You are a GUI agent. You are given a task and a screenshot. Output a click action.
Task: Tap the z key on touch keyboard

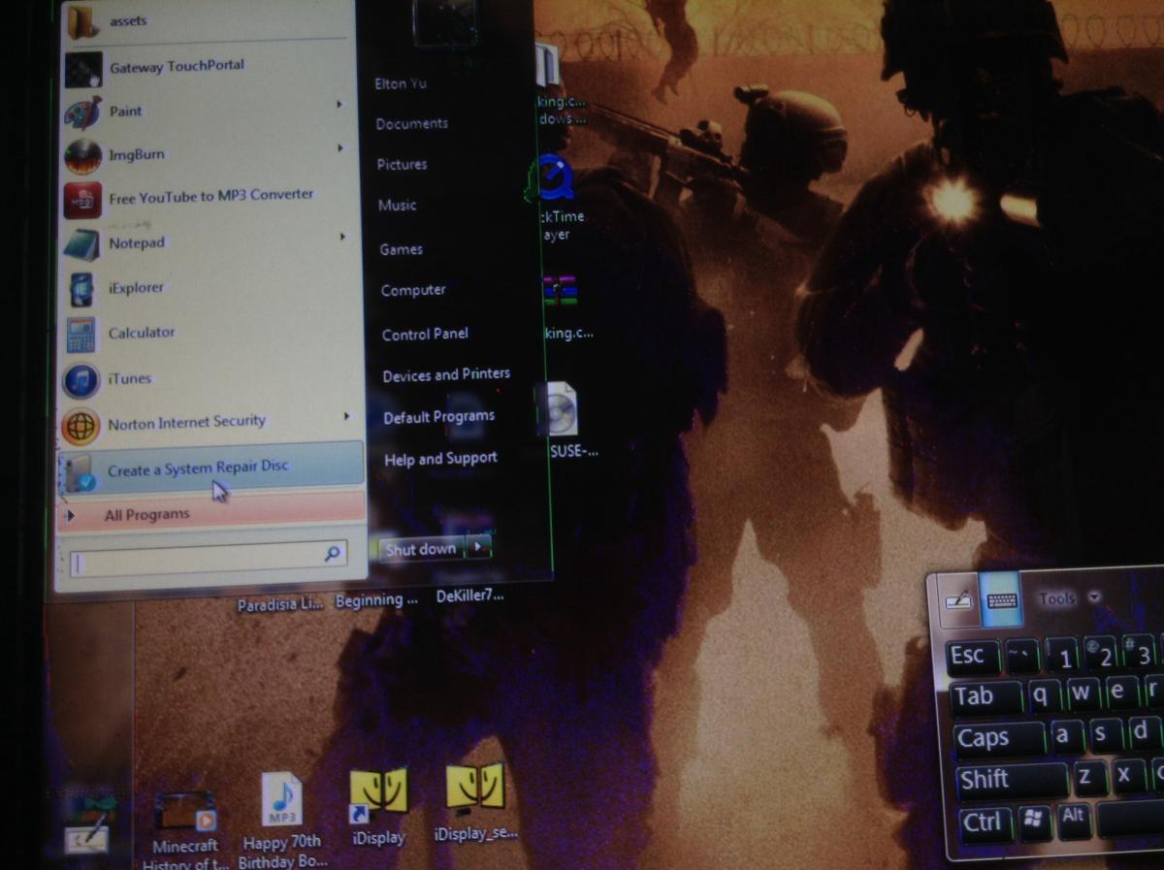tap(1087, 778)
